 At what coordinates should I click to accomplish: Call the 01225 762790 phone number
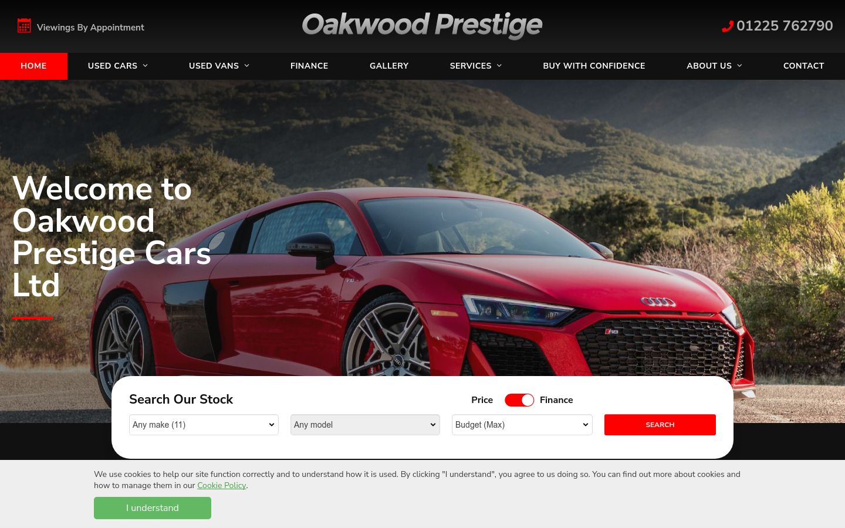[x=785, y=26]
